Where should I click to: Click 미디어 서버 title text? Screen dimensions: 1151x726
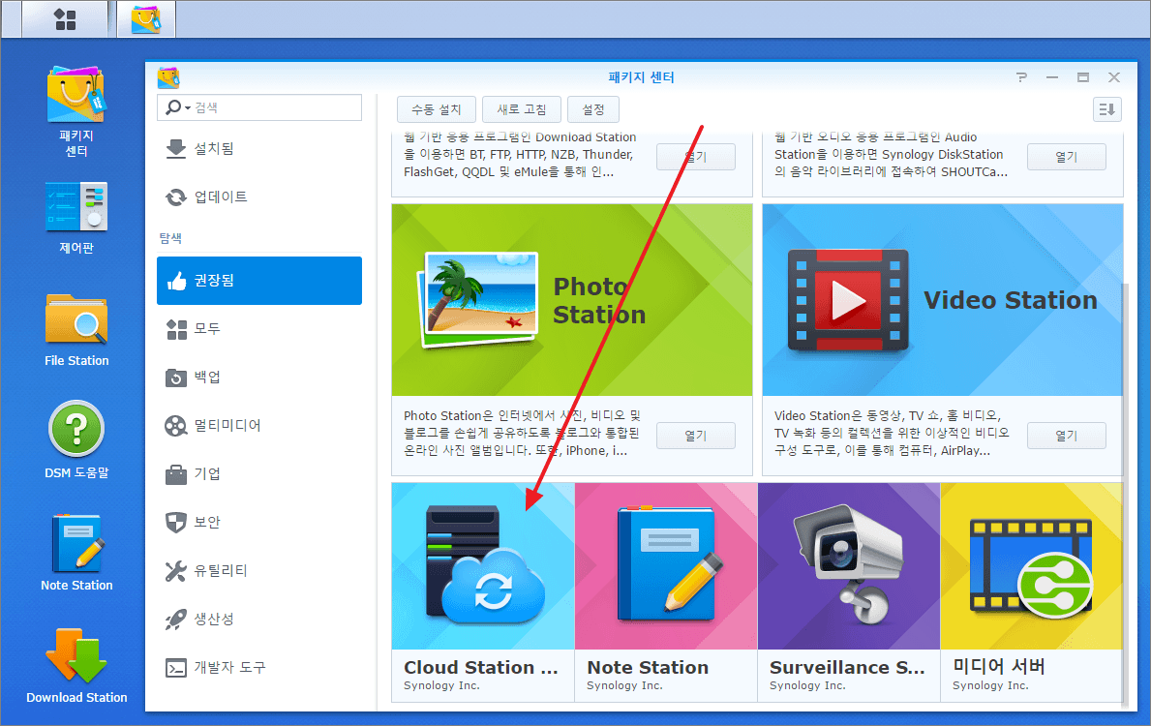(x=998, y=667)
